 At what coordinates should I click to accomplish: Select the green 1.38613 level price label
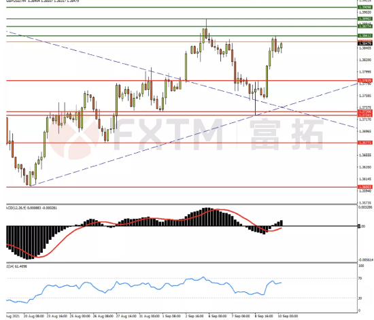[x=365, y=36]
